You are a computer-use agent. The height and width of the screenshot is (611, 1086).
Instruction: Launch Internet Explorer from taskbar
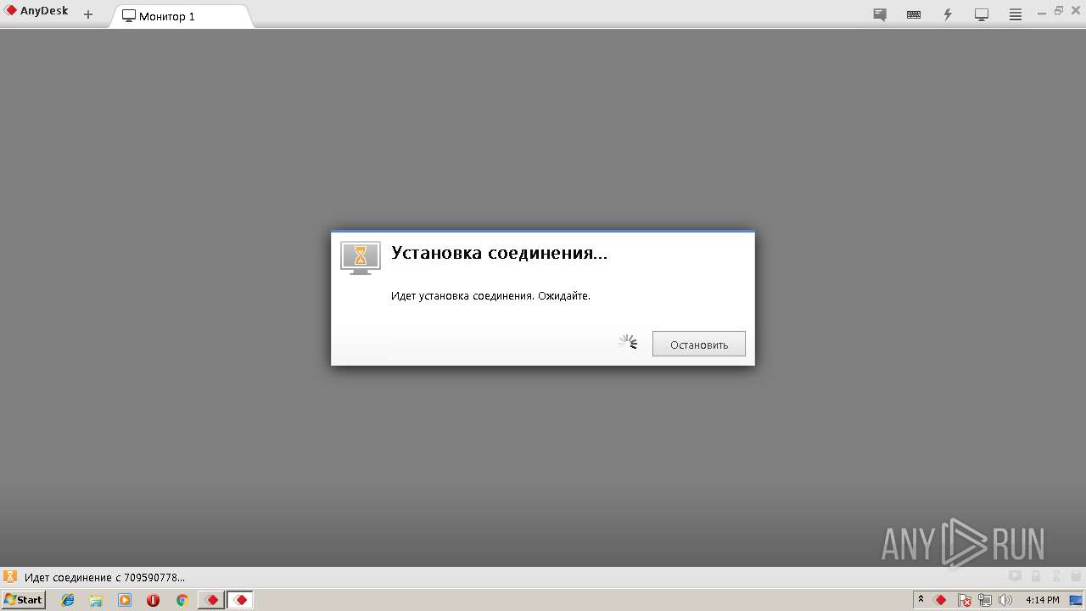[x=68, y=600]
